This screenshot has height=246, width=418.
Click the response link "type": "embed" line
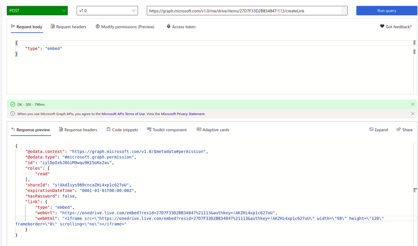pos(55,208)
